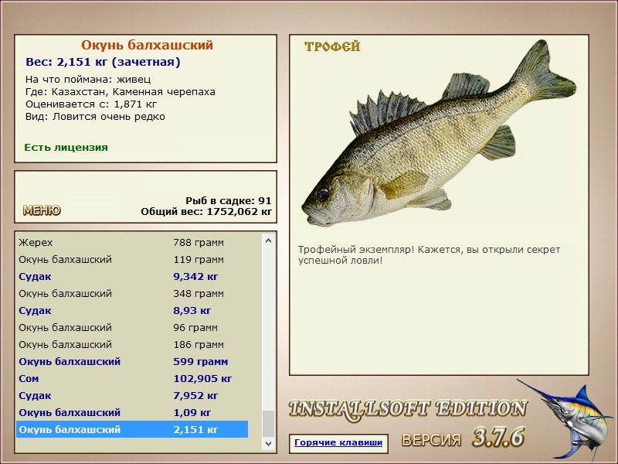
Task: Select Окунь балхашский 348 грамм row
Action: tap(132, 294)
